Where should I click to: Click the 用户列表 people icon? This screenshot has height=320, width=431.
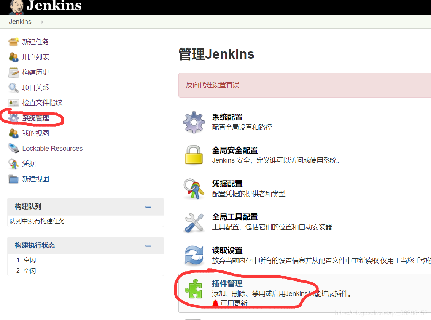(x=13, y=57)
